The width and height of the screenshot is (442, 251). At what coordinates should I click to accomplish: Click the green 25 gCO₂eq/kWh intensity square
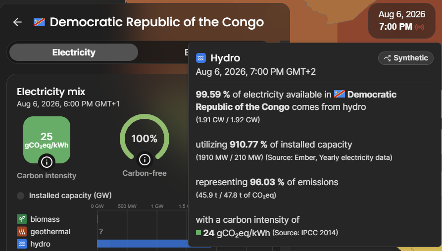pyautogui.click(x=47, y=140)
